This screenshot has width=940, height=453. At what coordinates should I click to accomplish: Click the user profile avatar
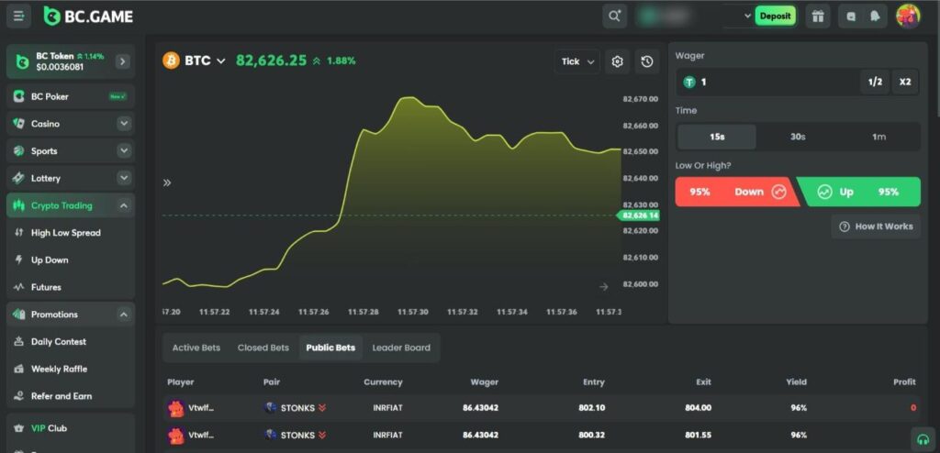pos(908,16)
